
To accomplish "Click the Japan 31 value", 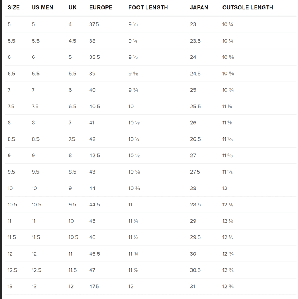I will [192, 287].
